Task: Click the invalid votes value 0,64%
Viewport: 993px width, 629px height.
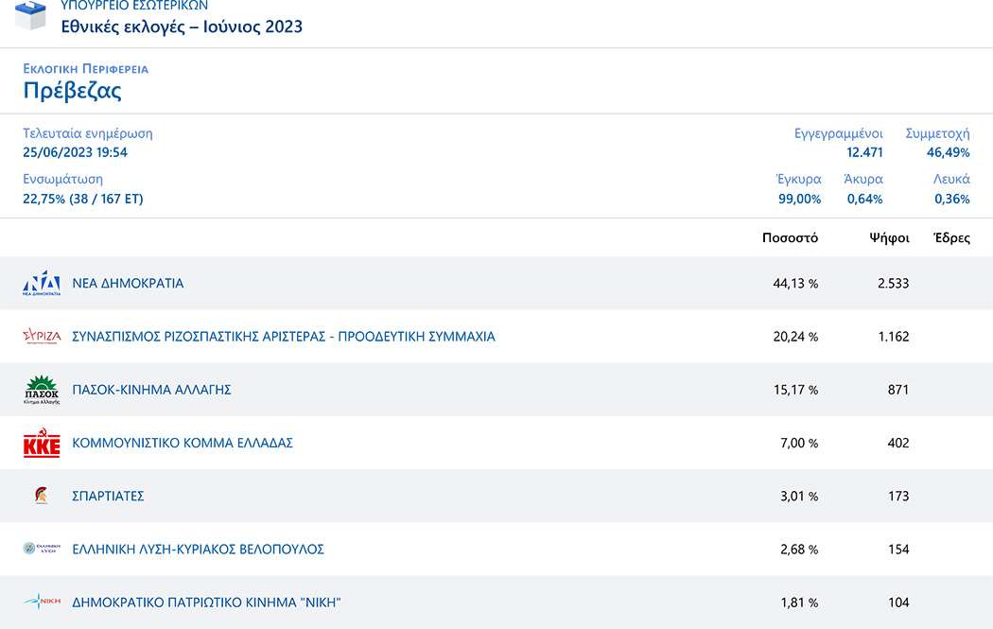Action: coord(864,199)
